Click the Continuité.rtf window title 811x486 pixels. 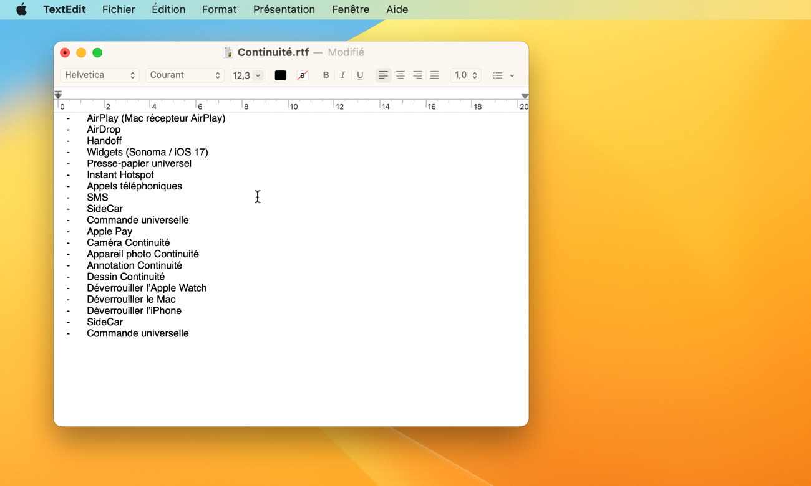coord(273,52)
